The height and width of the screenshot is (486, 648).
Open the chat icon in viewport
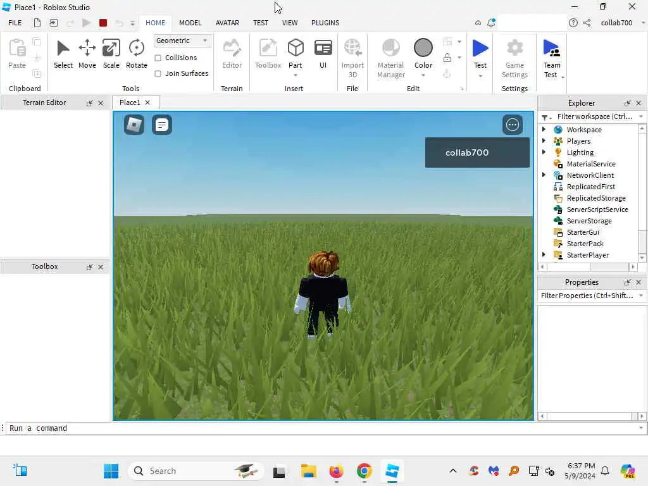click(x=161, y=125)
